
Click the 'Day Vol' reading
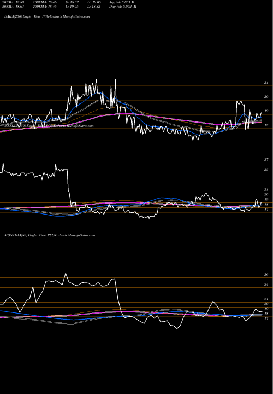pyautogui.click(x=123, y=7)
